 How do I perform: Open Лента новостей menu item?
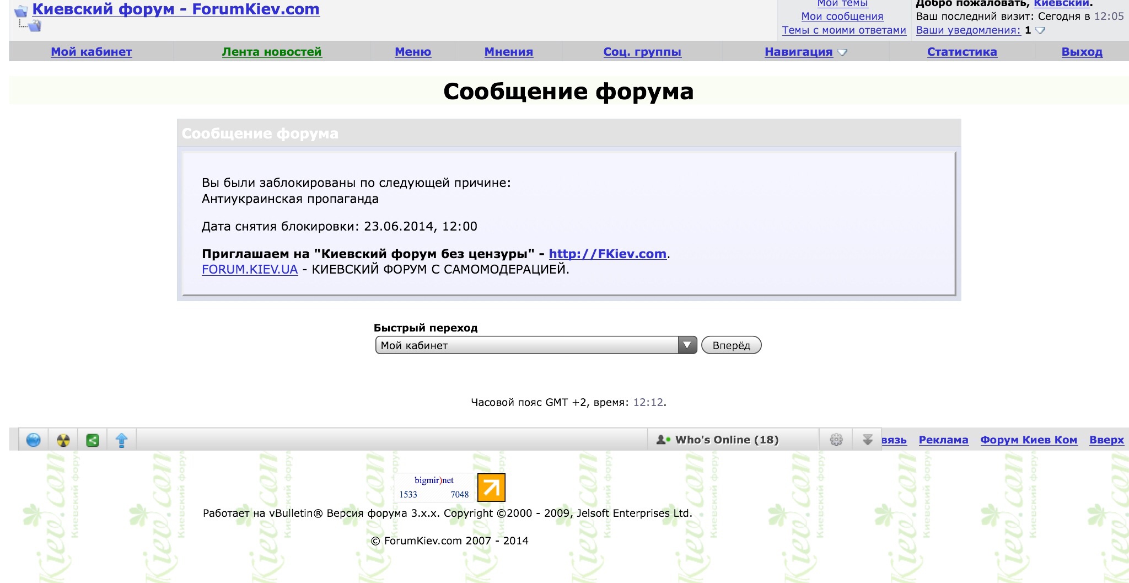[x=272, y=52]
